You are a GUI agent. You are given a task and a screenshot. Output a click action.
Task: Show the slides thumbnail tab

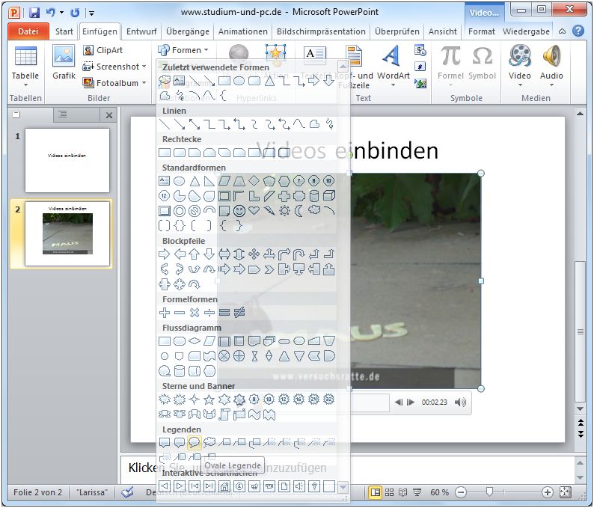click(16, 114)
